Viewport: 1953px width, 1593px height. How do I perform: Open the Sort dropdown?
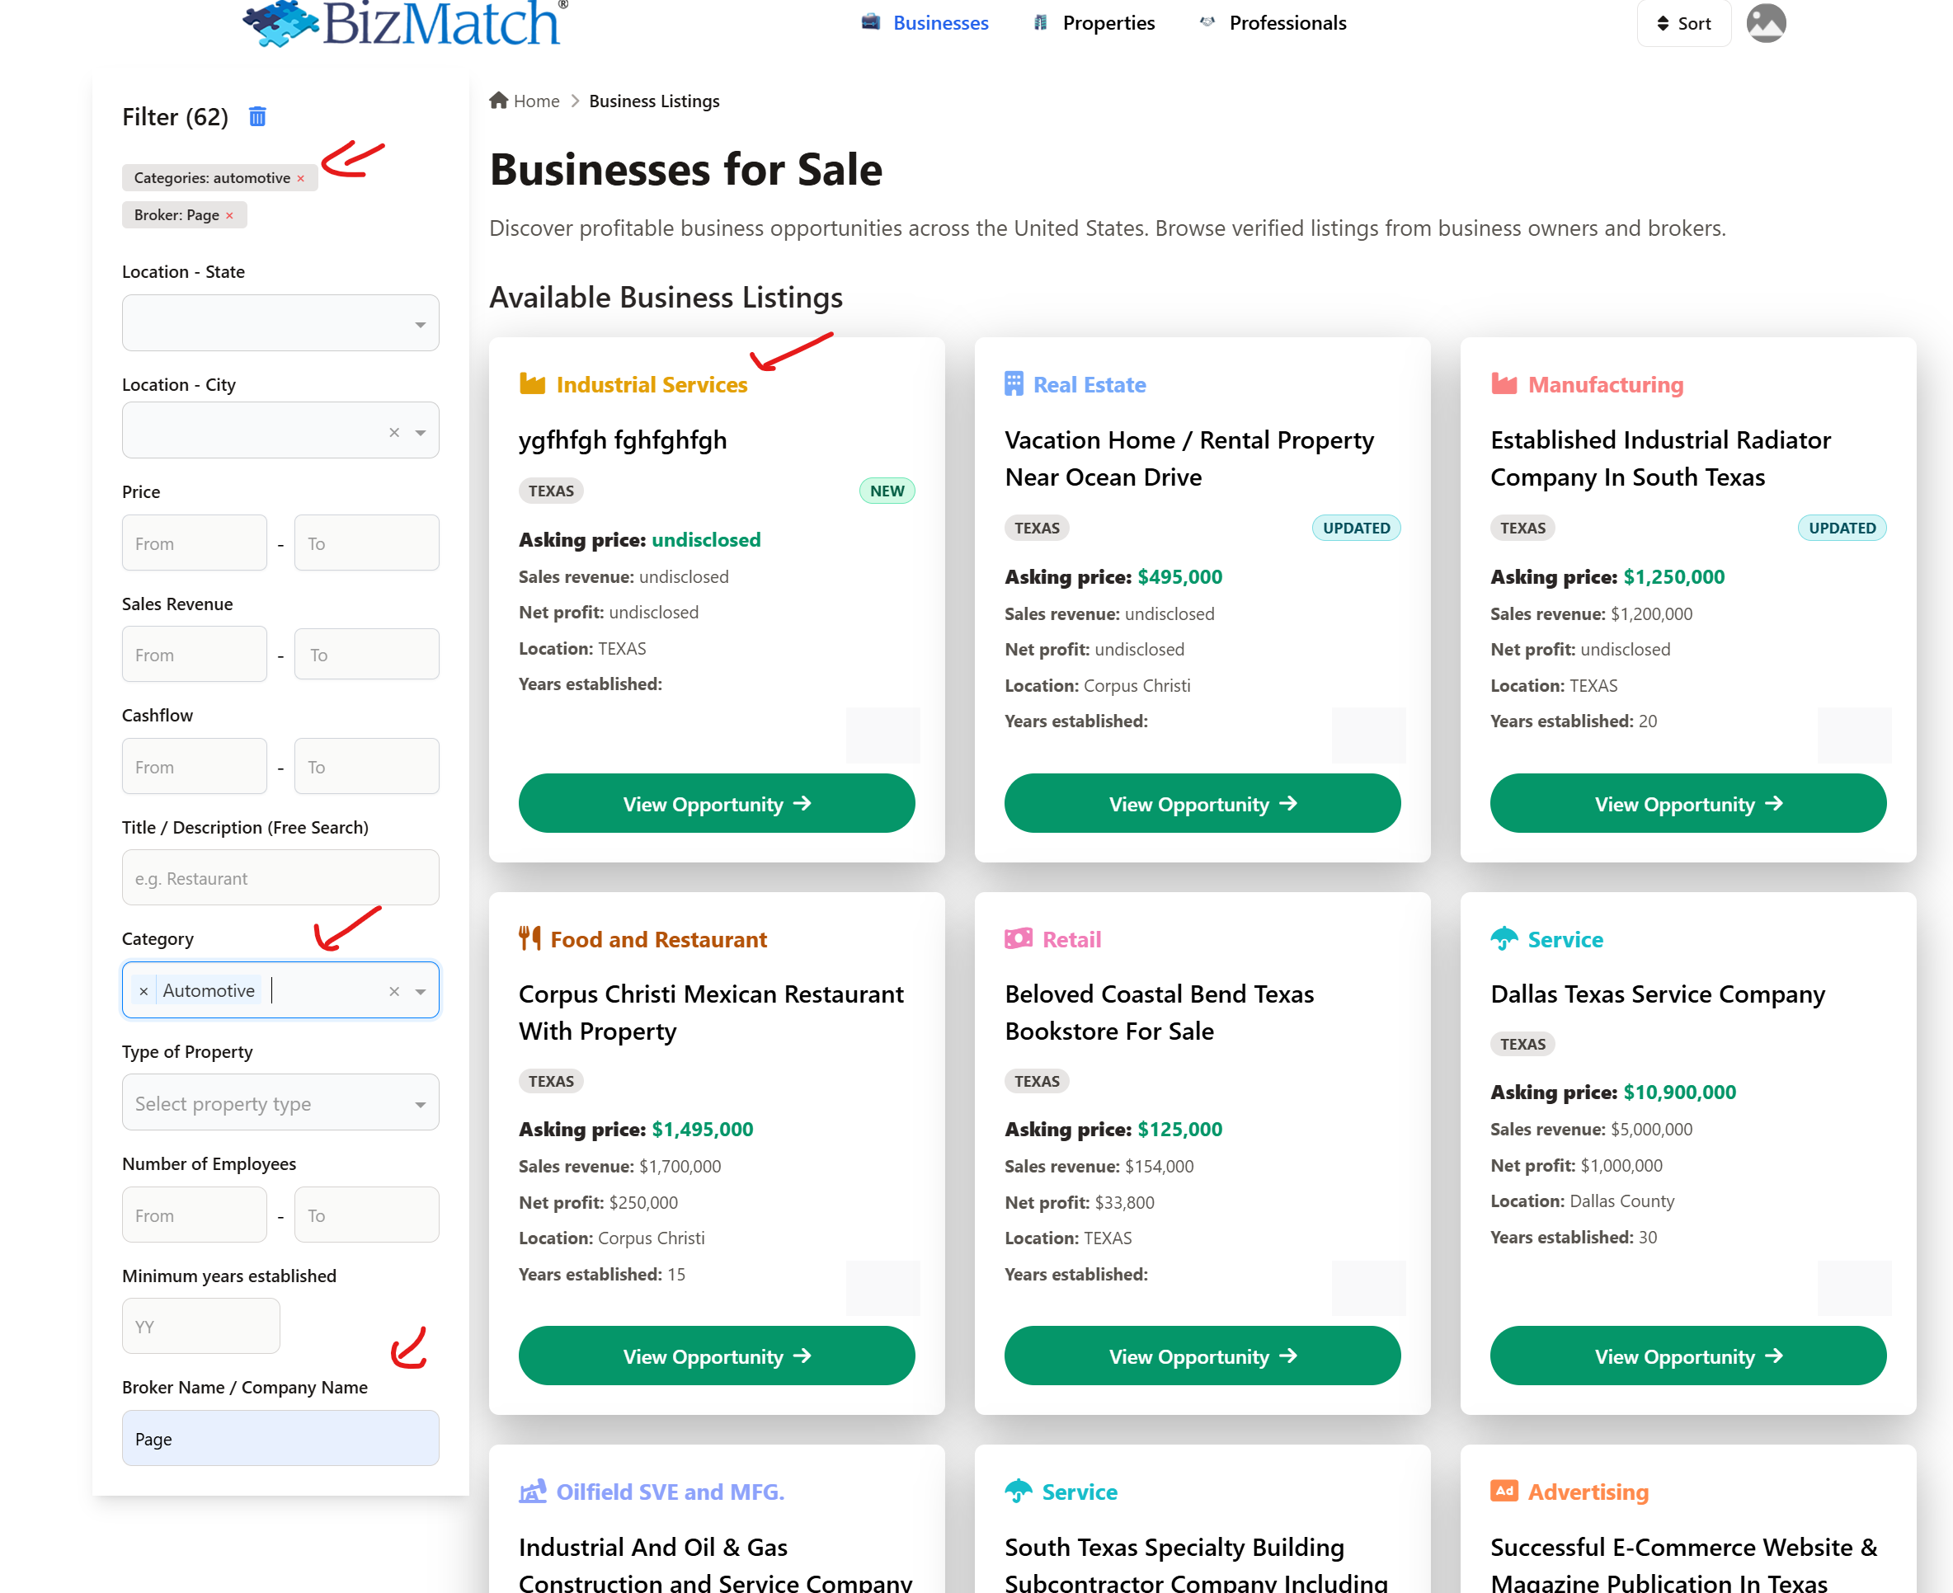tap(1683, 24)
